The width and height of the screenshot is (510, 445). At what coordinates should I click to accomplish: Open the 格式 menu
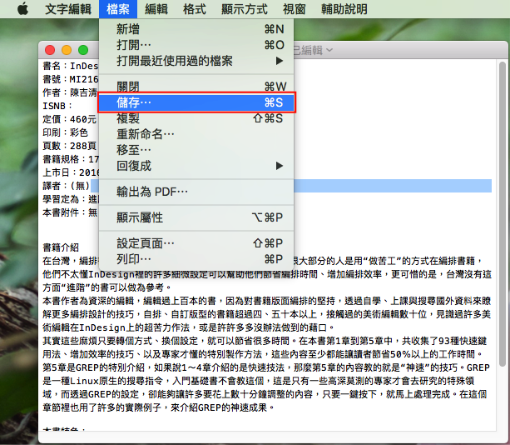[194, 9]
